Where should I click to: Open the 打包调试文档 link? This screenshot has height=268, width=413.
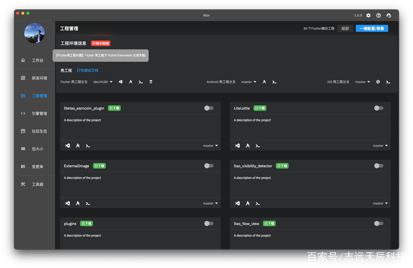88,70
